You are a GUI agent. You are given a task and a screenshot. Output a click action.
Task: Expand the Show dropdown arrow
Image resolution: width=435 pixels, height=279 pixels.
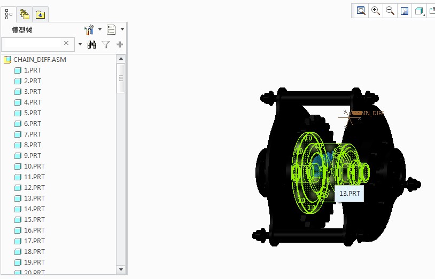click(122, 29)
